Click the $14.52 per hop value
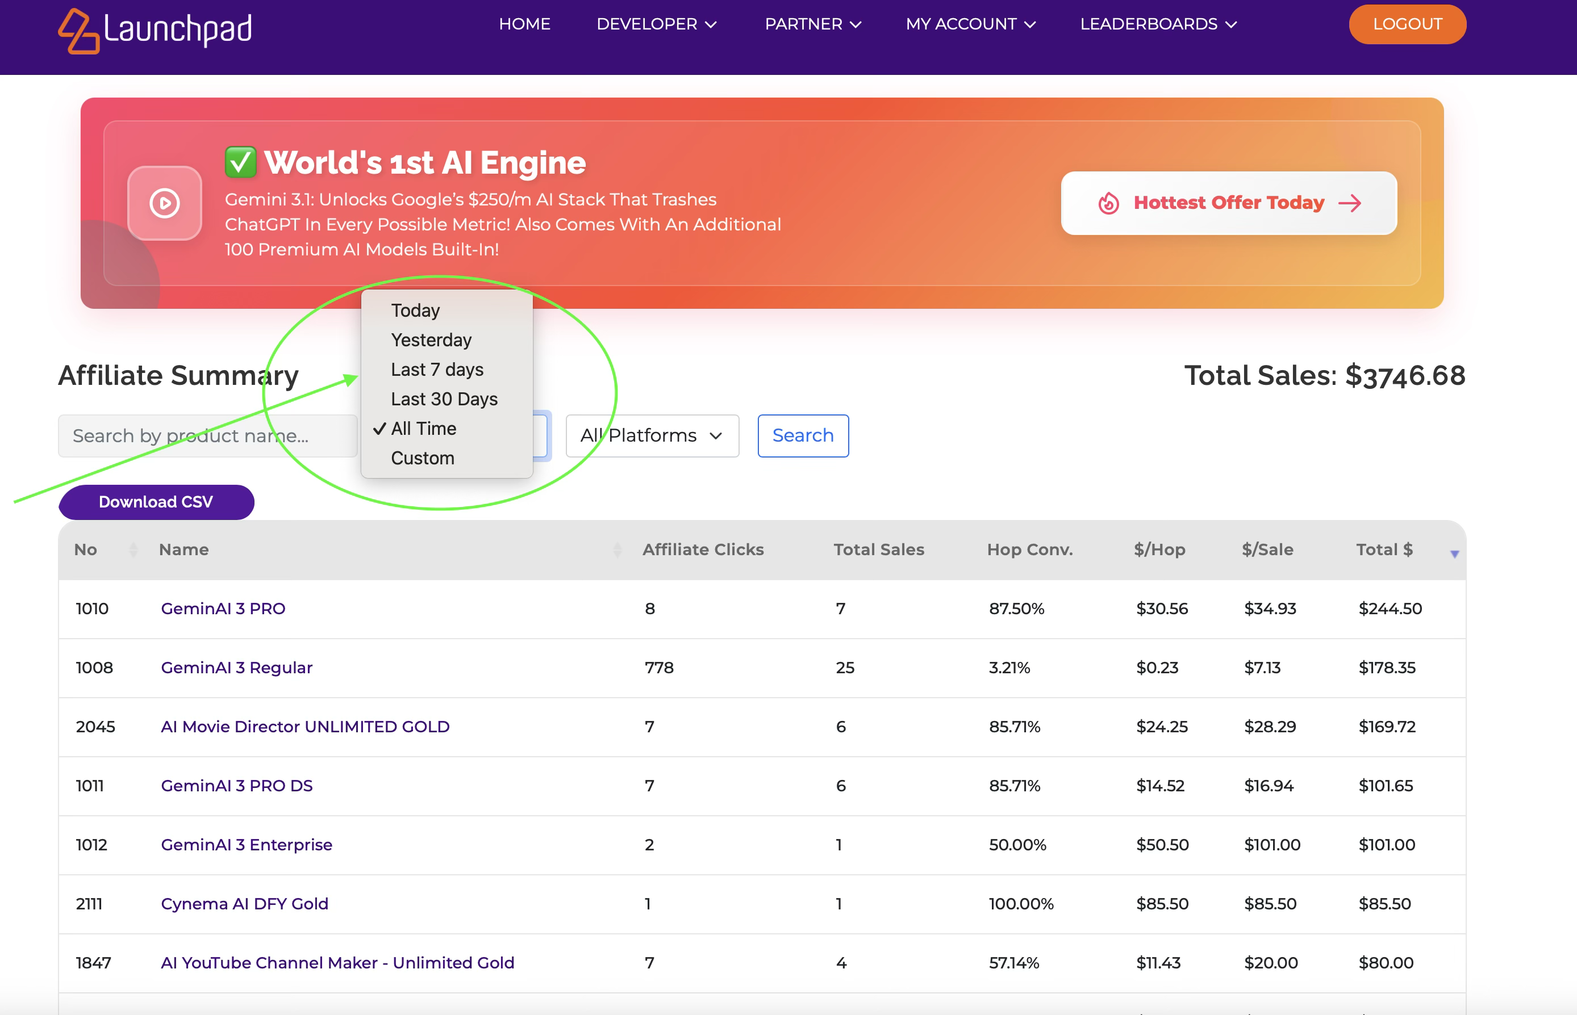Image resolution: width=1577 pixels, height=1015 pixels. point(1160,786)
